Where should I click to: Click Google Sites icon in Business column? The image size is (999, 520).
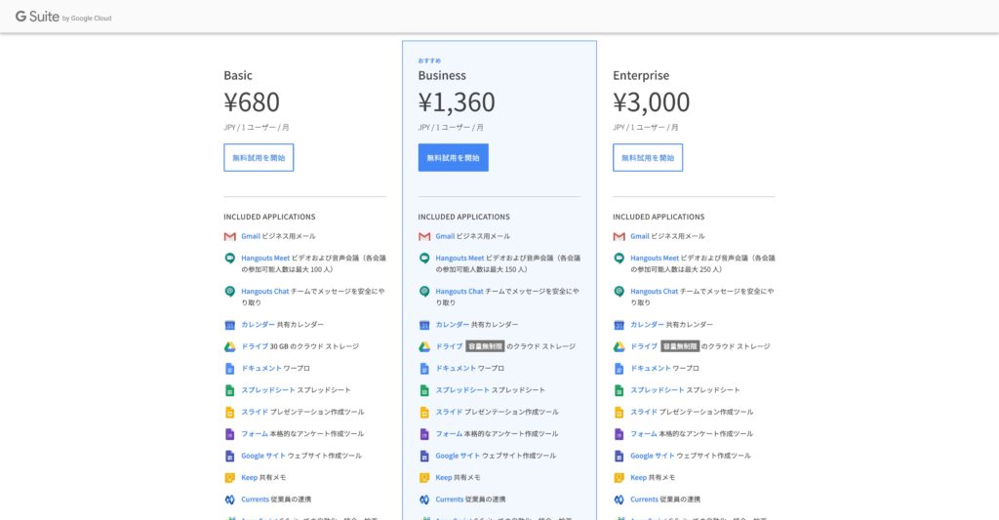pos(424,456)
